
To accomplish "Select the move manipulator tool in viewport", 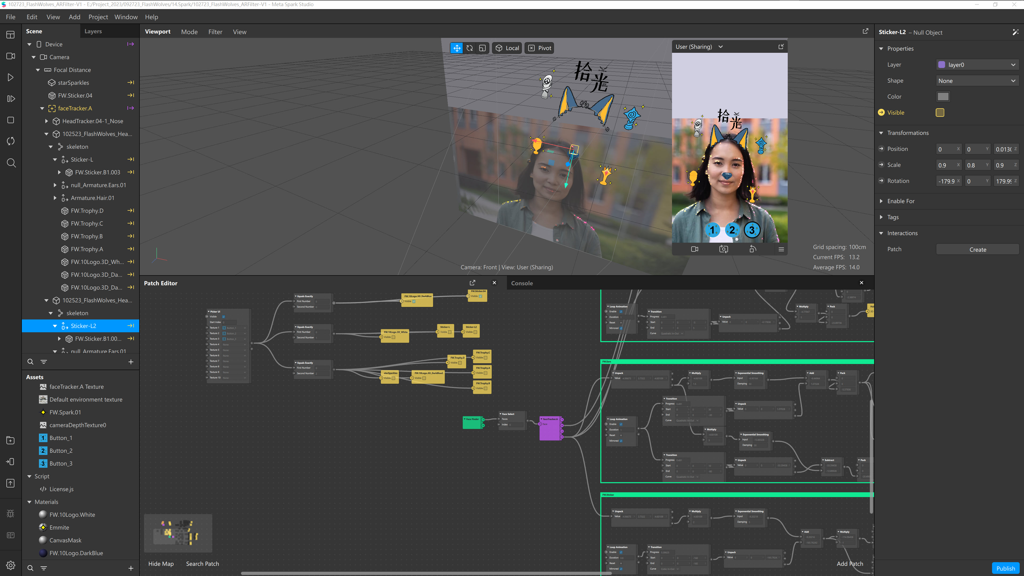I will coord(457,48).
